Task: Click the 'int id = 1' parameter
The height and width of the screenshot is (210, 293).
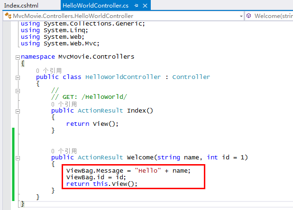Action: (226, 157)
